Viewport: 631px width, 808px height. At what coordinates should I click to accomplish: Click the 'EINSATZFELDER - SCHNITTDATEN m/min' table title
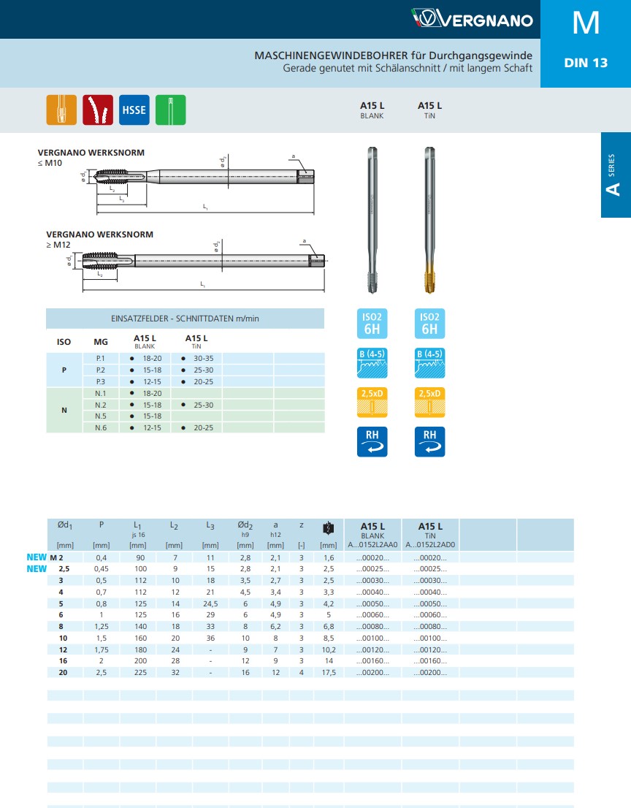pos(185,319)
